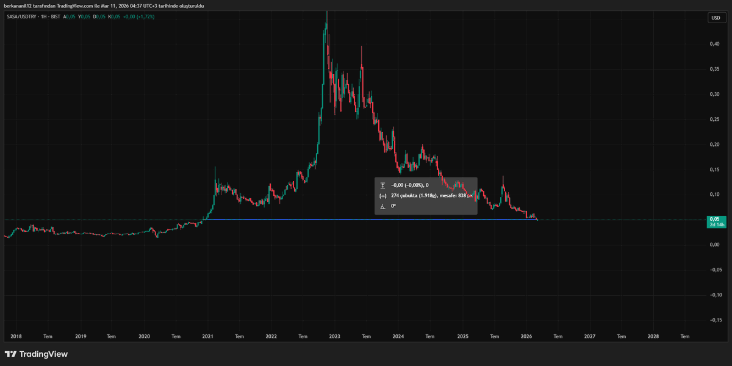732x366 pixels.
Task: Click the 2028 label on time axis
Action: (x=653, y=335)
